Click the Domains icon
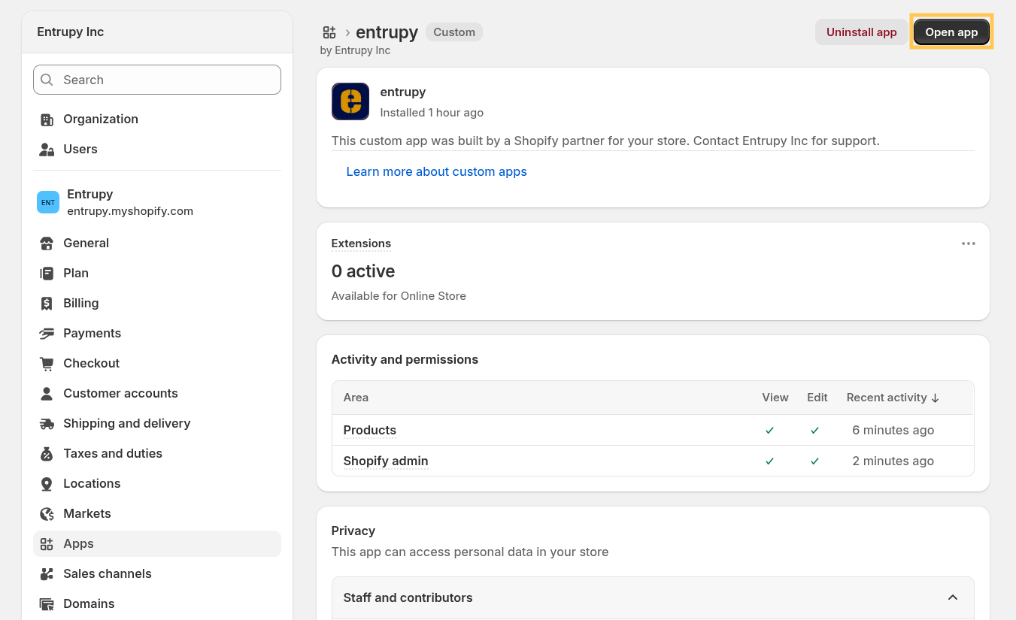The image size is (1016, 620). (x=47, y=604)
